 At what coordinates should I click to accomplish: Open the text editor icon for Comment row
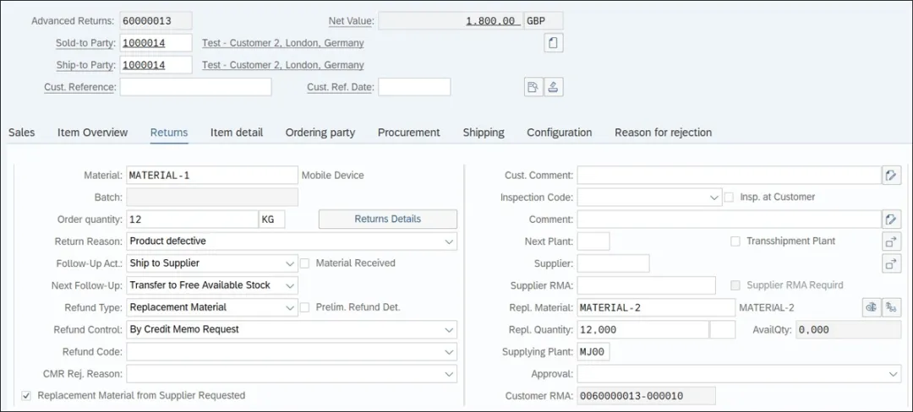[x=891, y=220]
